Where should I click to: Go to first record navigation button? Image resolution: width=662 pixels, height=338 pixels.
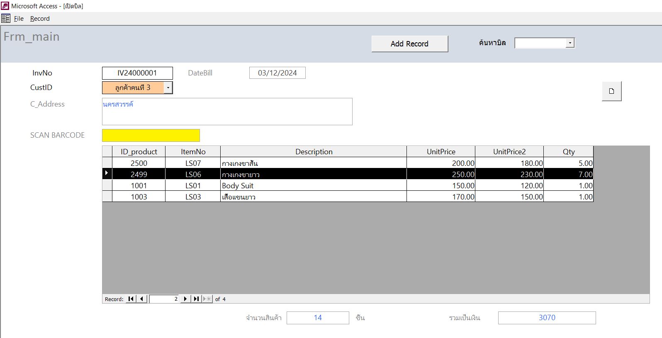(131, 299)
